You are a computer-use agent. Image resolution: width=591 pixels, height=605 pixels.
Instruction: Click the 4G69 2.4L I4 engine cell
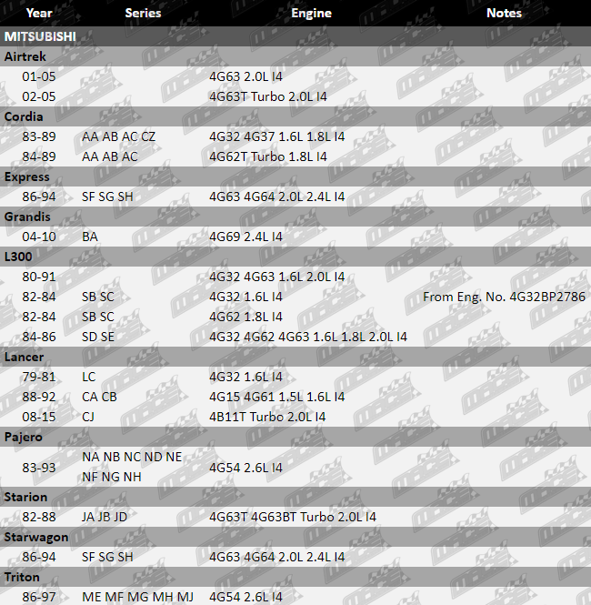(245, 237)
